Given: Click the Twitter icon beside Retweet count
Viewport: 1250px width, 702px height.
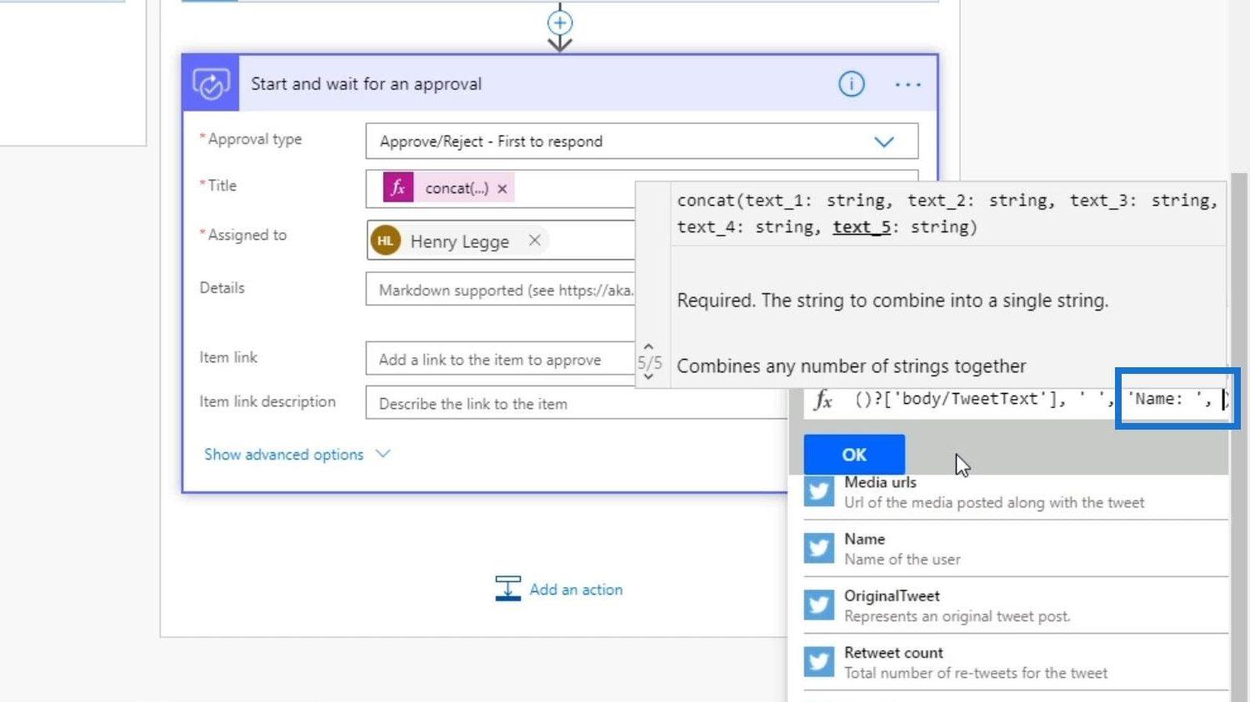Looking at the screenshot, I should pos(818,661).
